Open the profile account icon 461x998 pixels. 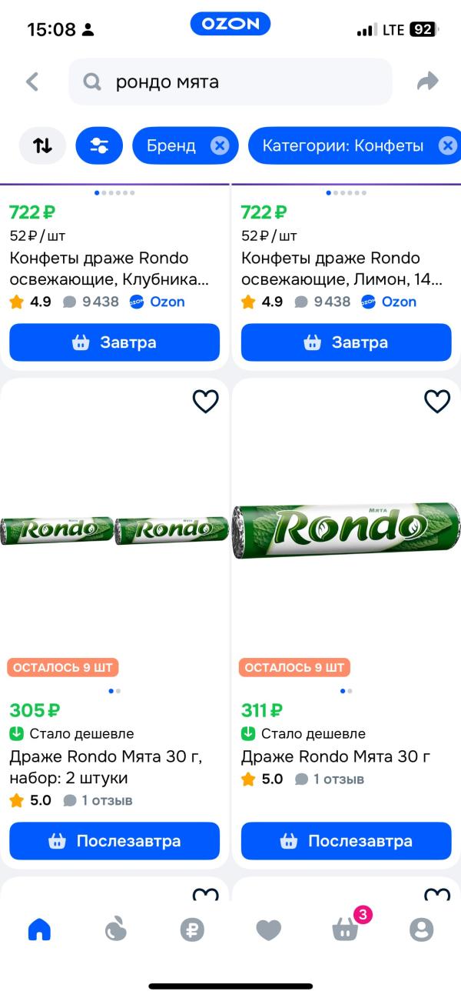[421, 930]
